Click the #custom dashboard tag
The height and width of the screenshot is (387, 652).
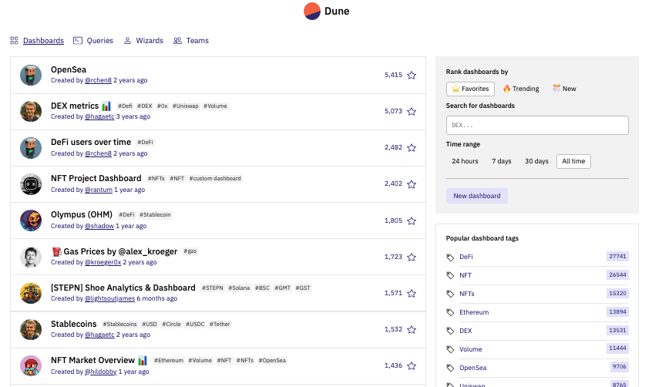(x=215, y=179)
